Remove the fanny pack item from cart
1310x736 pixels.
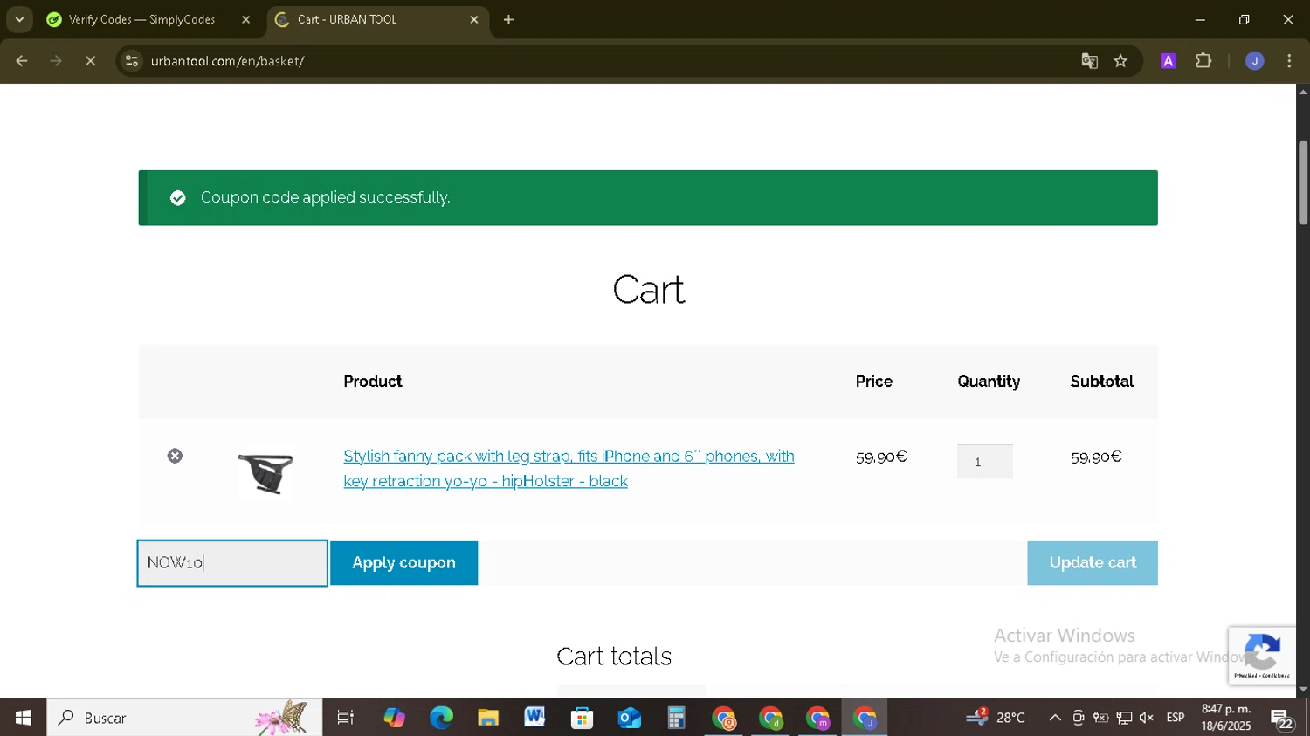[x=175, y=456]
